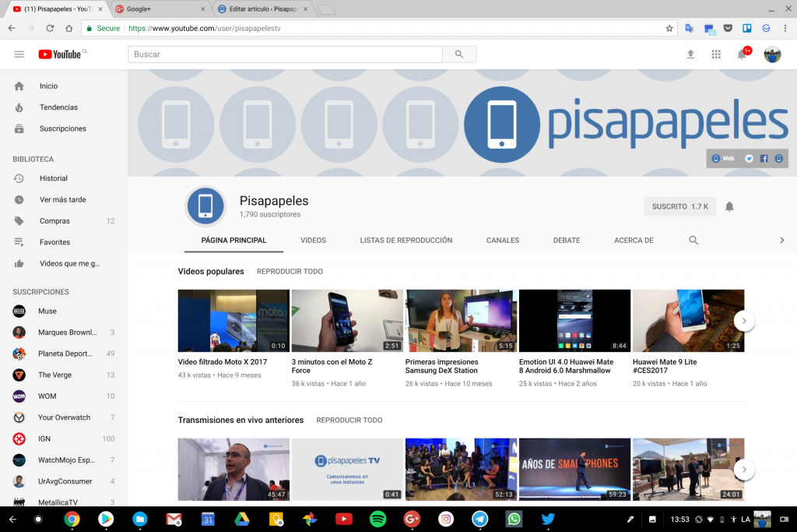Click the Web link on banner

click(723, 159)
